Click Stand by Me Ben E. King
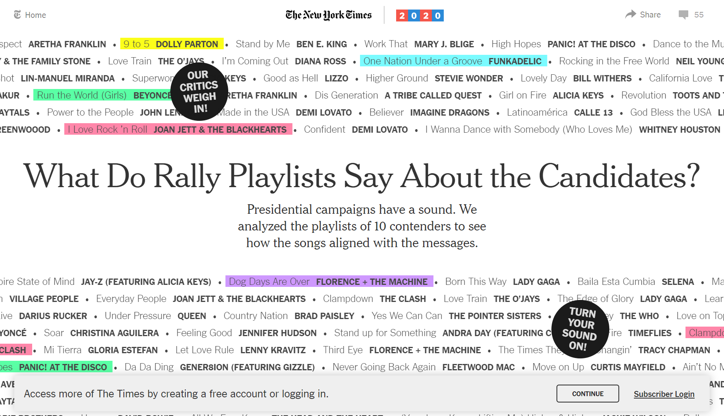The image size is (724, 416). coord(291,44)
